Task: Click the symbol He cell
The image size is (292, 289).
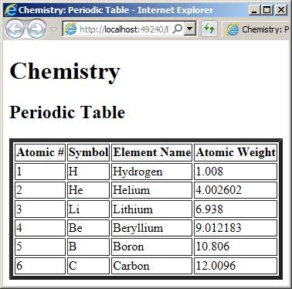Action: click(x=89, y=190)
